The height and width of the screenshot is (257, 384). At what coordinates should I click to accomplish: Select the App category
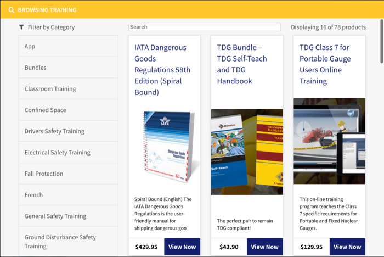click(69, 46)
